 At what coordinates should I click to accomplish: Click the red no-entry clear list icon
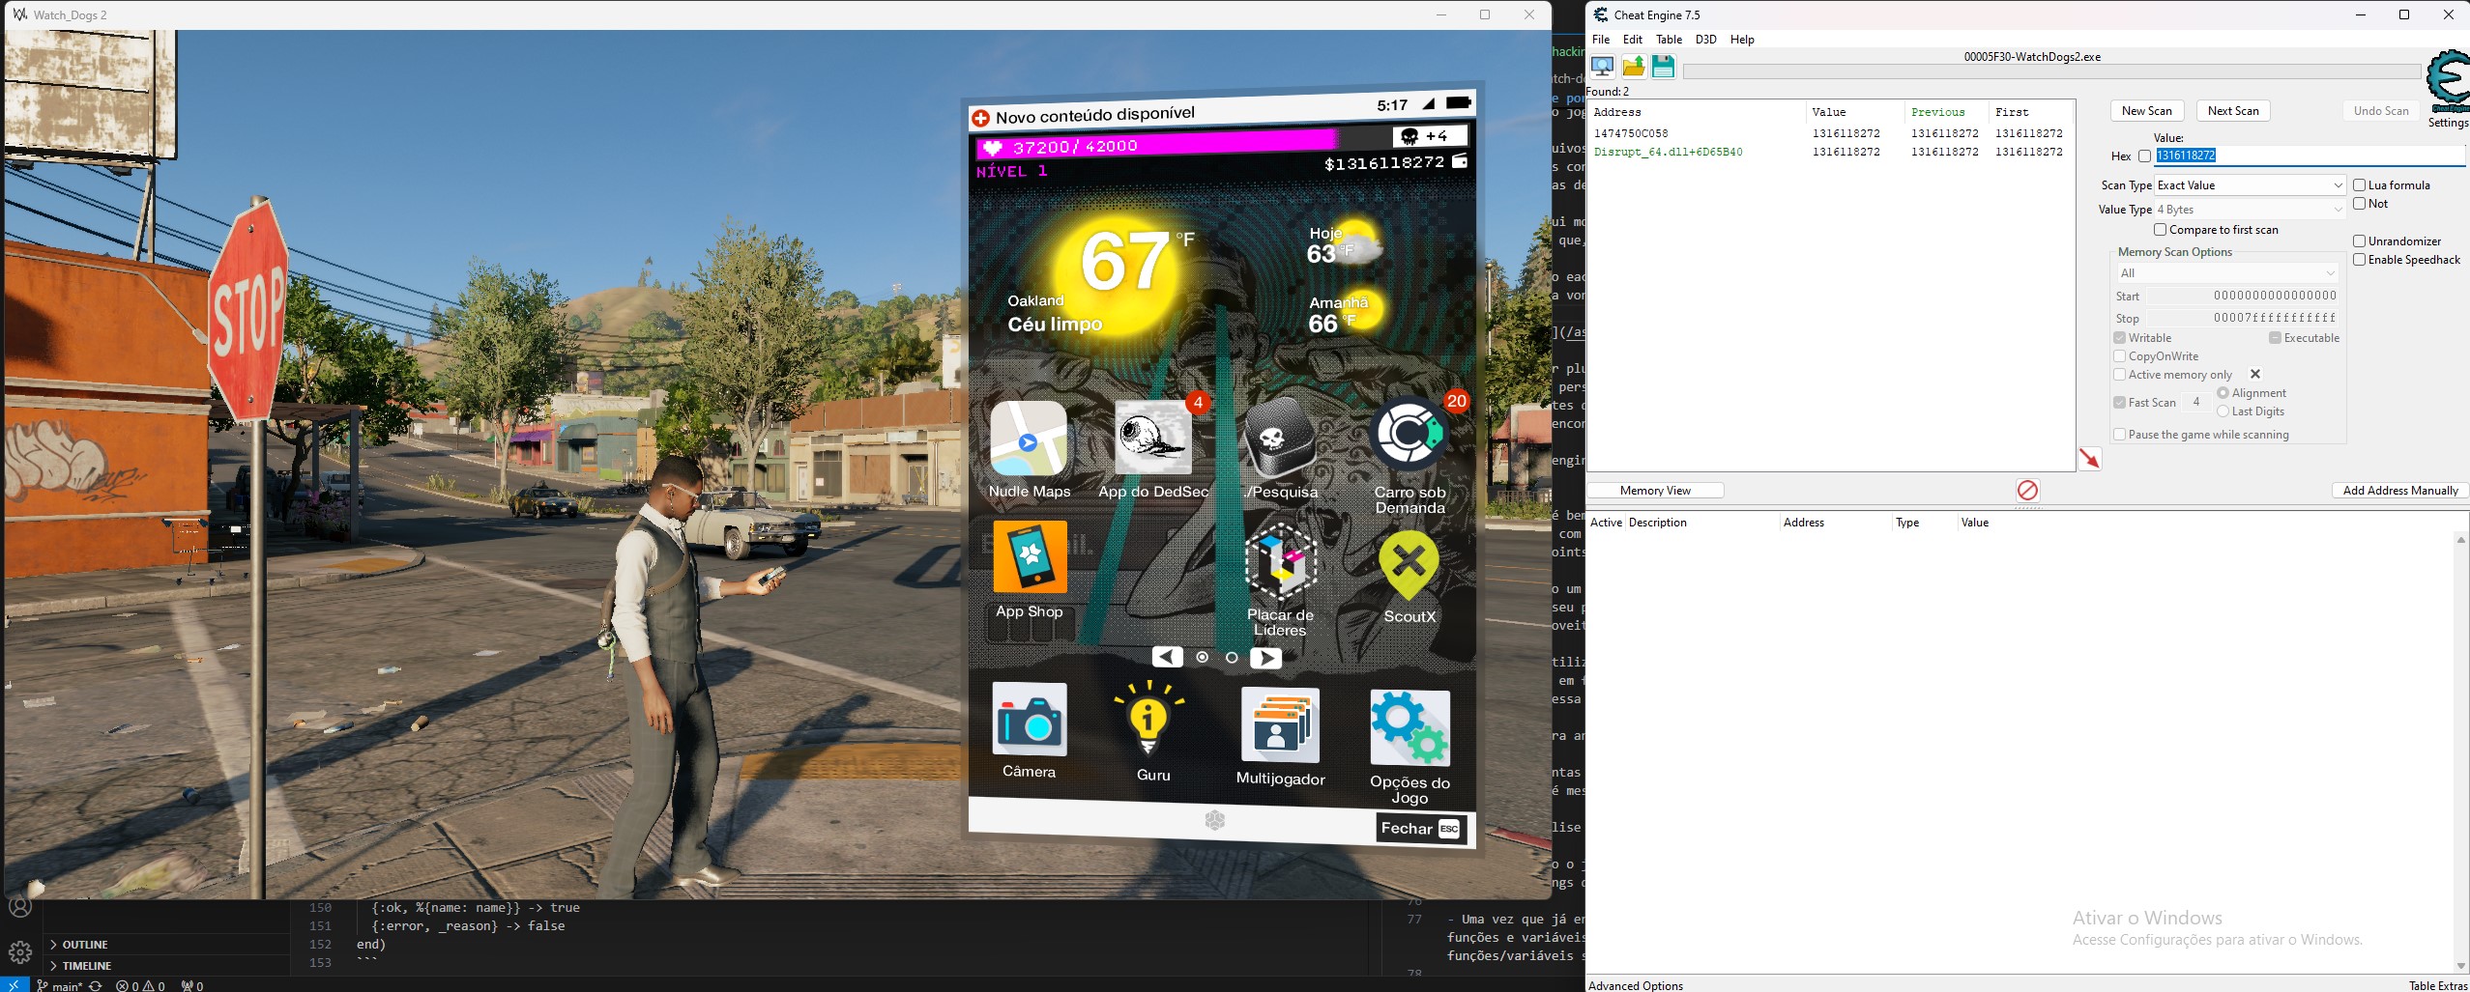(2027, 490)
